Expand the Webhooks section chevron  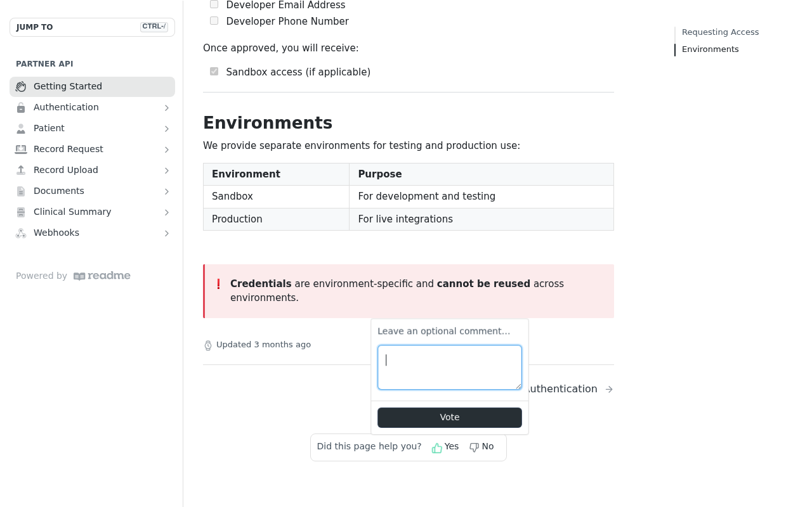167,233
